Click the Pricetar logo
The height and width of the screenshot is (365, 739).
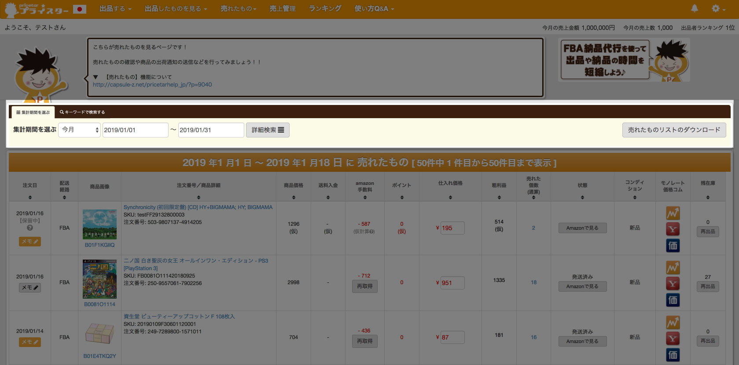[x=37, y=9]
